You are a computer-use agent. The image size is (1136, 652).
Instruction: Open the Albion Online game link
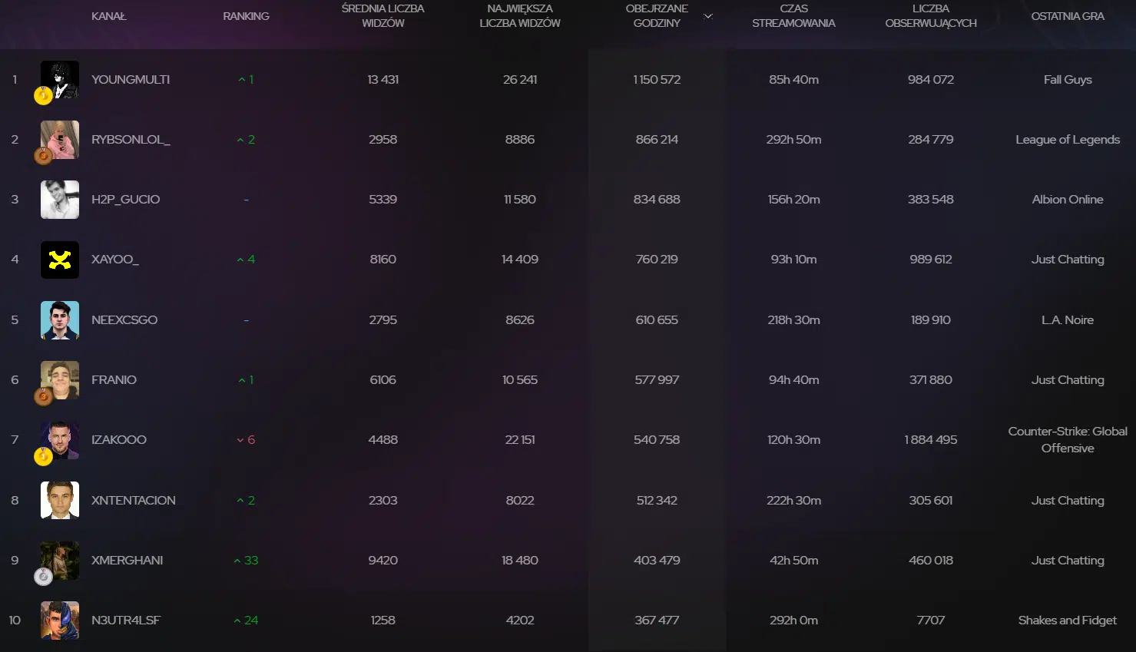pyautogui.click(x=1068, y=200)
